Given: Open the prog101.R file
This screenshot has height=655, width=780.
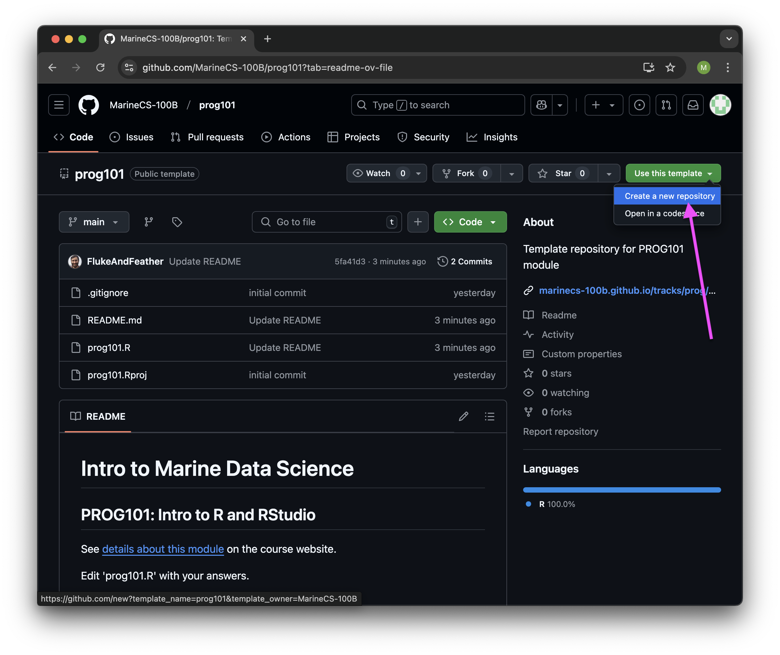Looking at the screenshot, I should coord(109,348).
